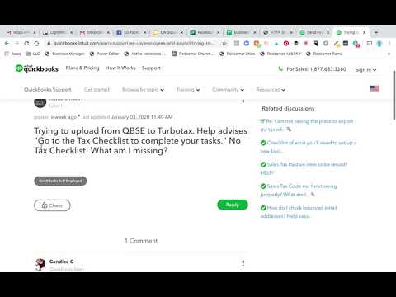
Task: Open a new browser tab
Action: click(376, 32)
